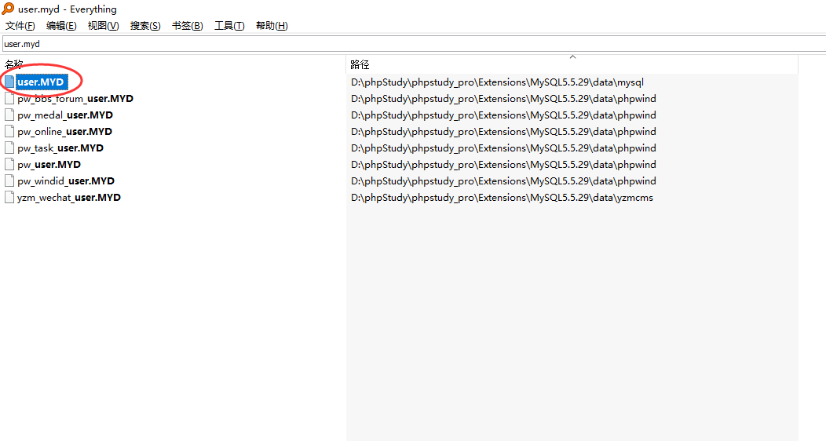Viewport: 826px width, 441px height.
Task: Select the pw_windid_user.MYD result
Action: [x=66, y=181]
